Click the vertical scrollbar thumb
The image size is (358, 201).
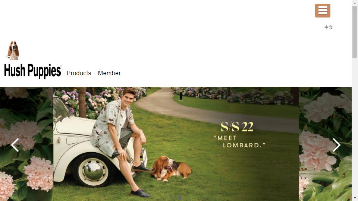click(x=355, y=32)
